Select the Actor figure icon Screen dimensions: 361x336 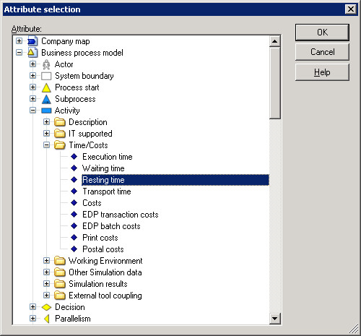[46, 64]
